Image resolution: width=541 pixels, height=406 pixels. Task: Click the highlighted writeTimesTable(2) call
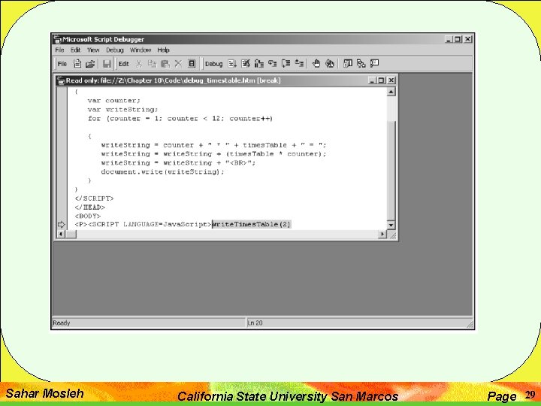point(251,224)
